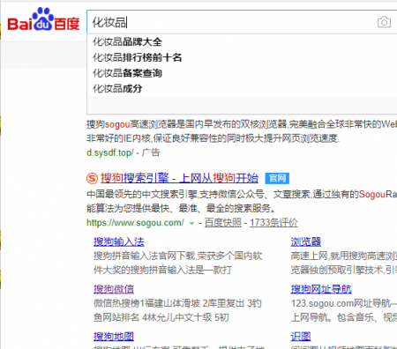Open the 搜狗微信 sublink
Image resolution: width=397 pixels, height=349 pixels.
114,289
